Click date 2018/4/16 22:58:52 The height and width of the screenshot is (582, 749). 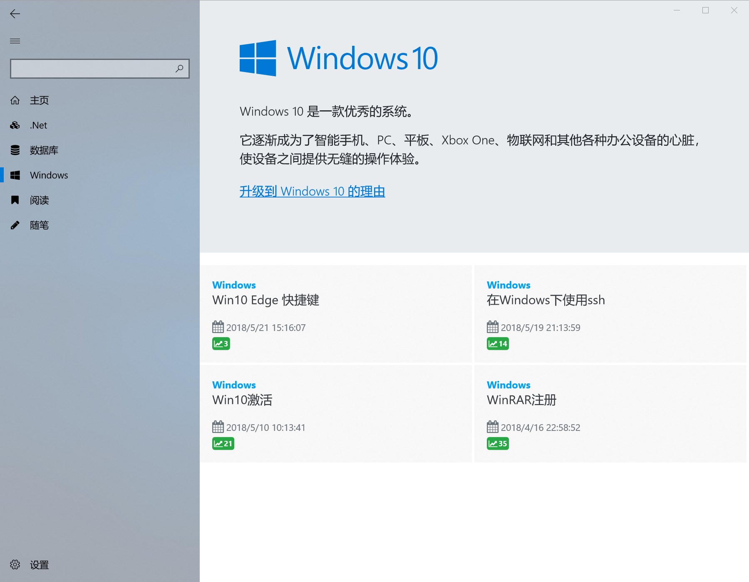(541, 428)
